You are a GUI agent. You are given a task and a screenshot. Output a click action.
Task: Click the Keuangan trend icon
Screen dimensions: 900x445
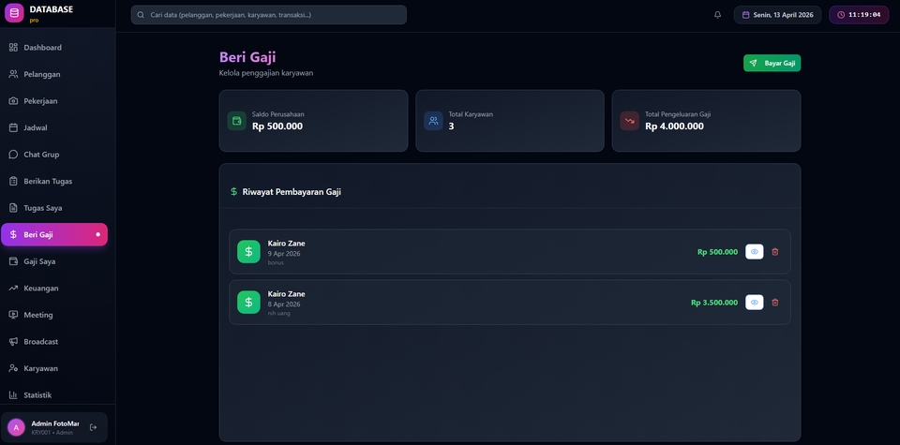13,288
